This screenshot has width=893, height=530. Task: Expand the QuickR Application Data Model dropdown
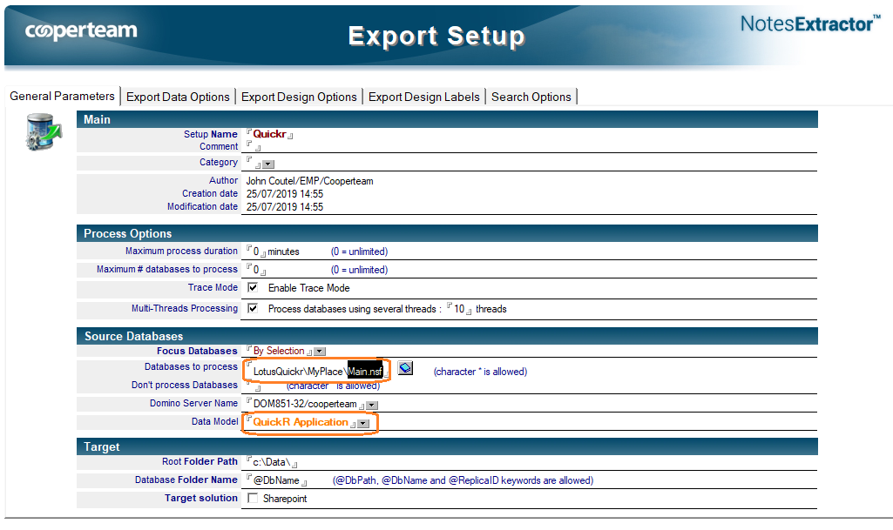(363, 422)
